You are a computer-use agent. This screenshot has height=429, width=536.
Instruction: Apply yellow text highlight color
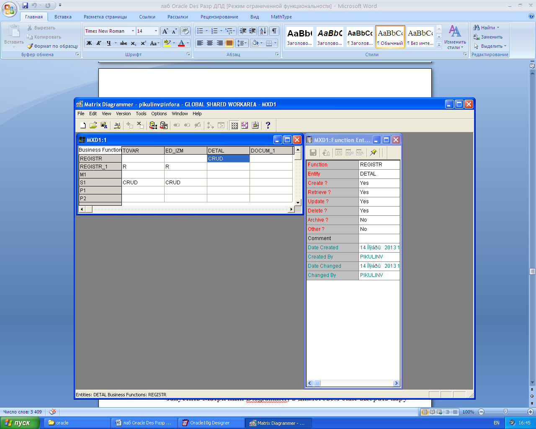coord(167,43)
